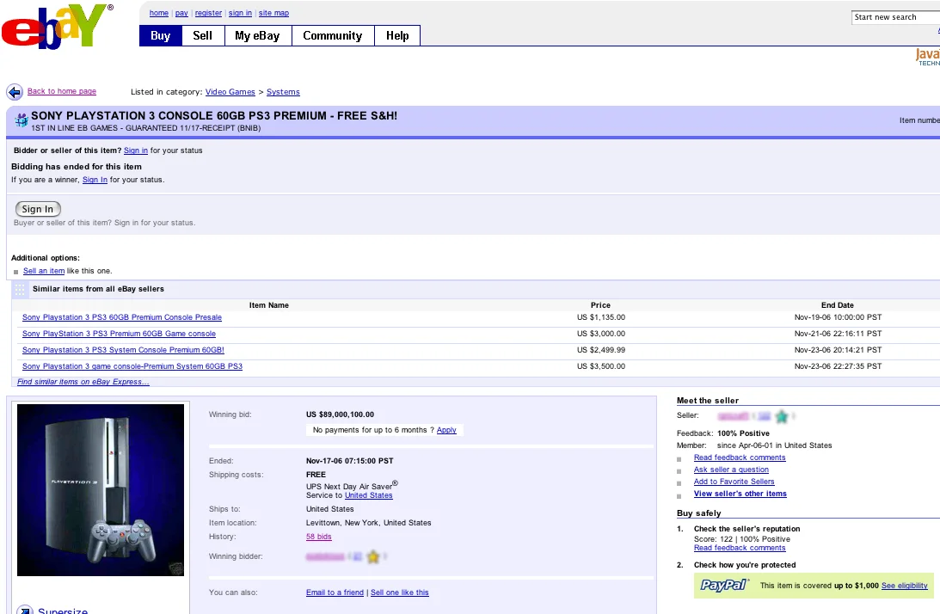This screenshot has height=614, width=940.
Task: Click Find similar items on eBay Express
Action: (x=83, y=382)
